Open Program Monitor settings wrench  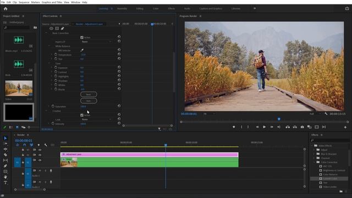(x=326, y=114)
